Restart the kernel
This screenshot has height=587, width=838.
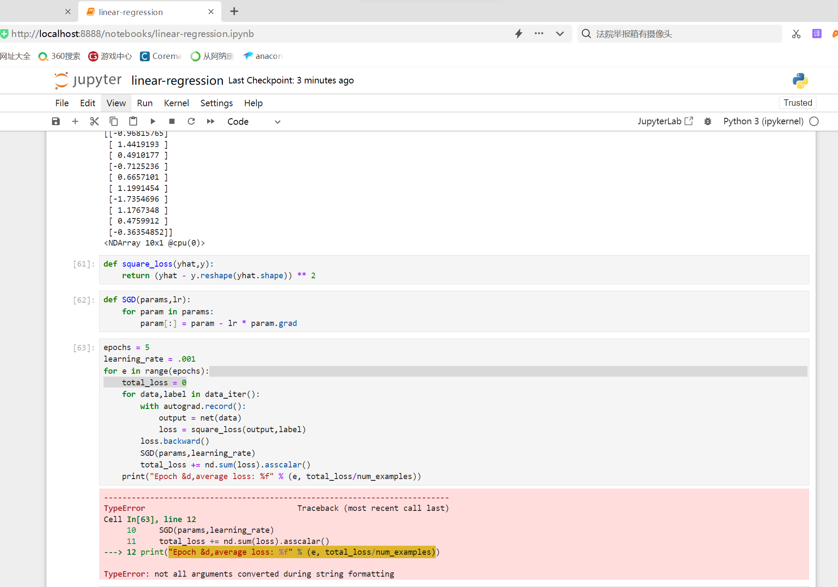[x=191, y=121]
